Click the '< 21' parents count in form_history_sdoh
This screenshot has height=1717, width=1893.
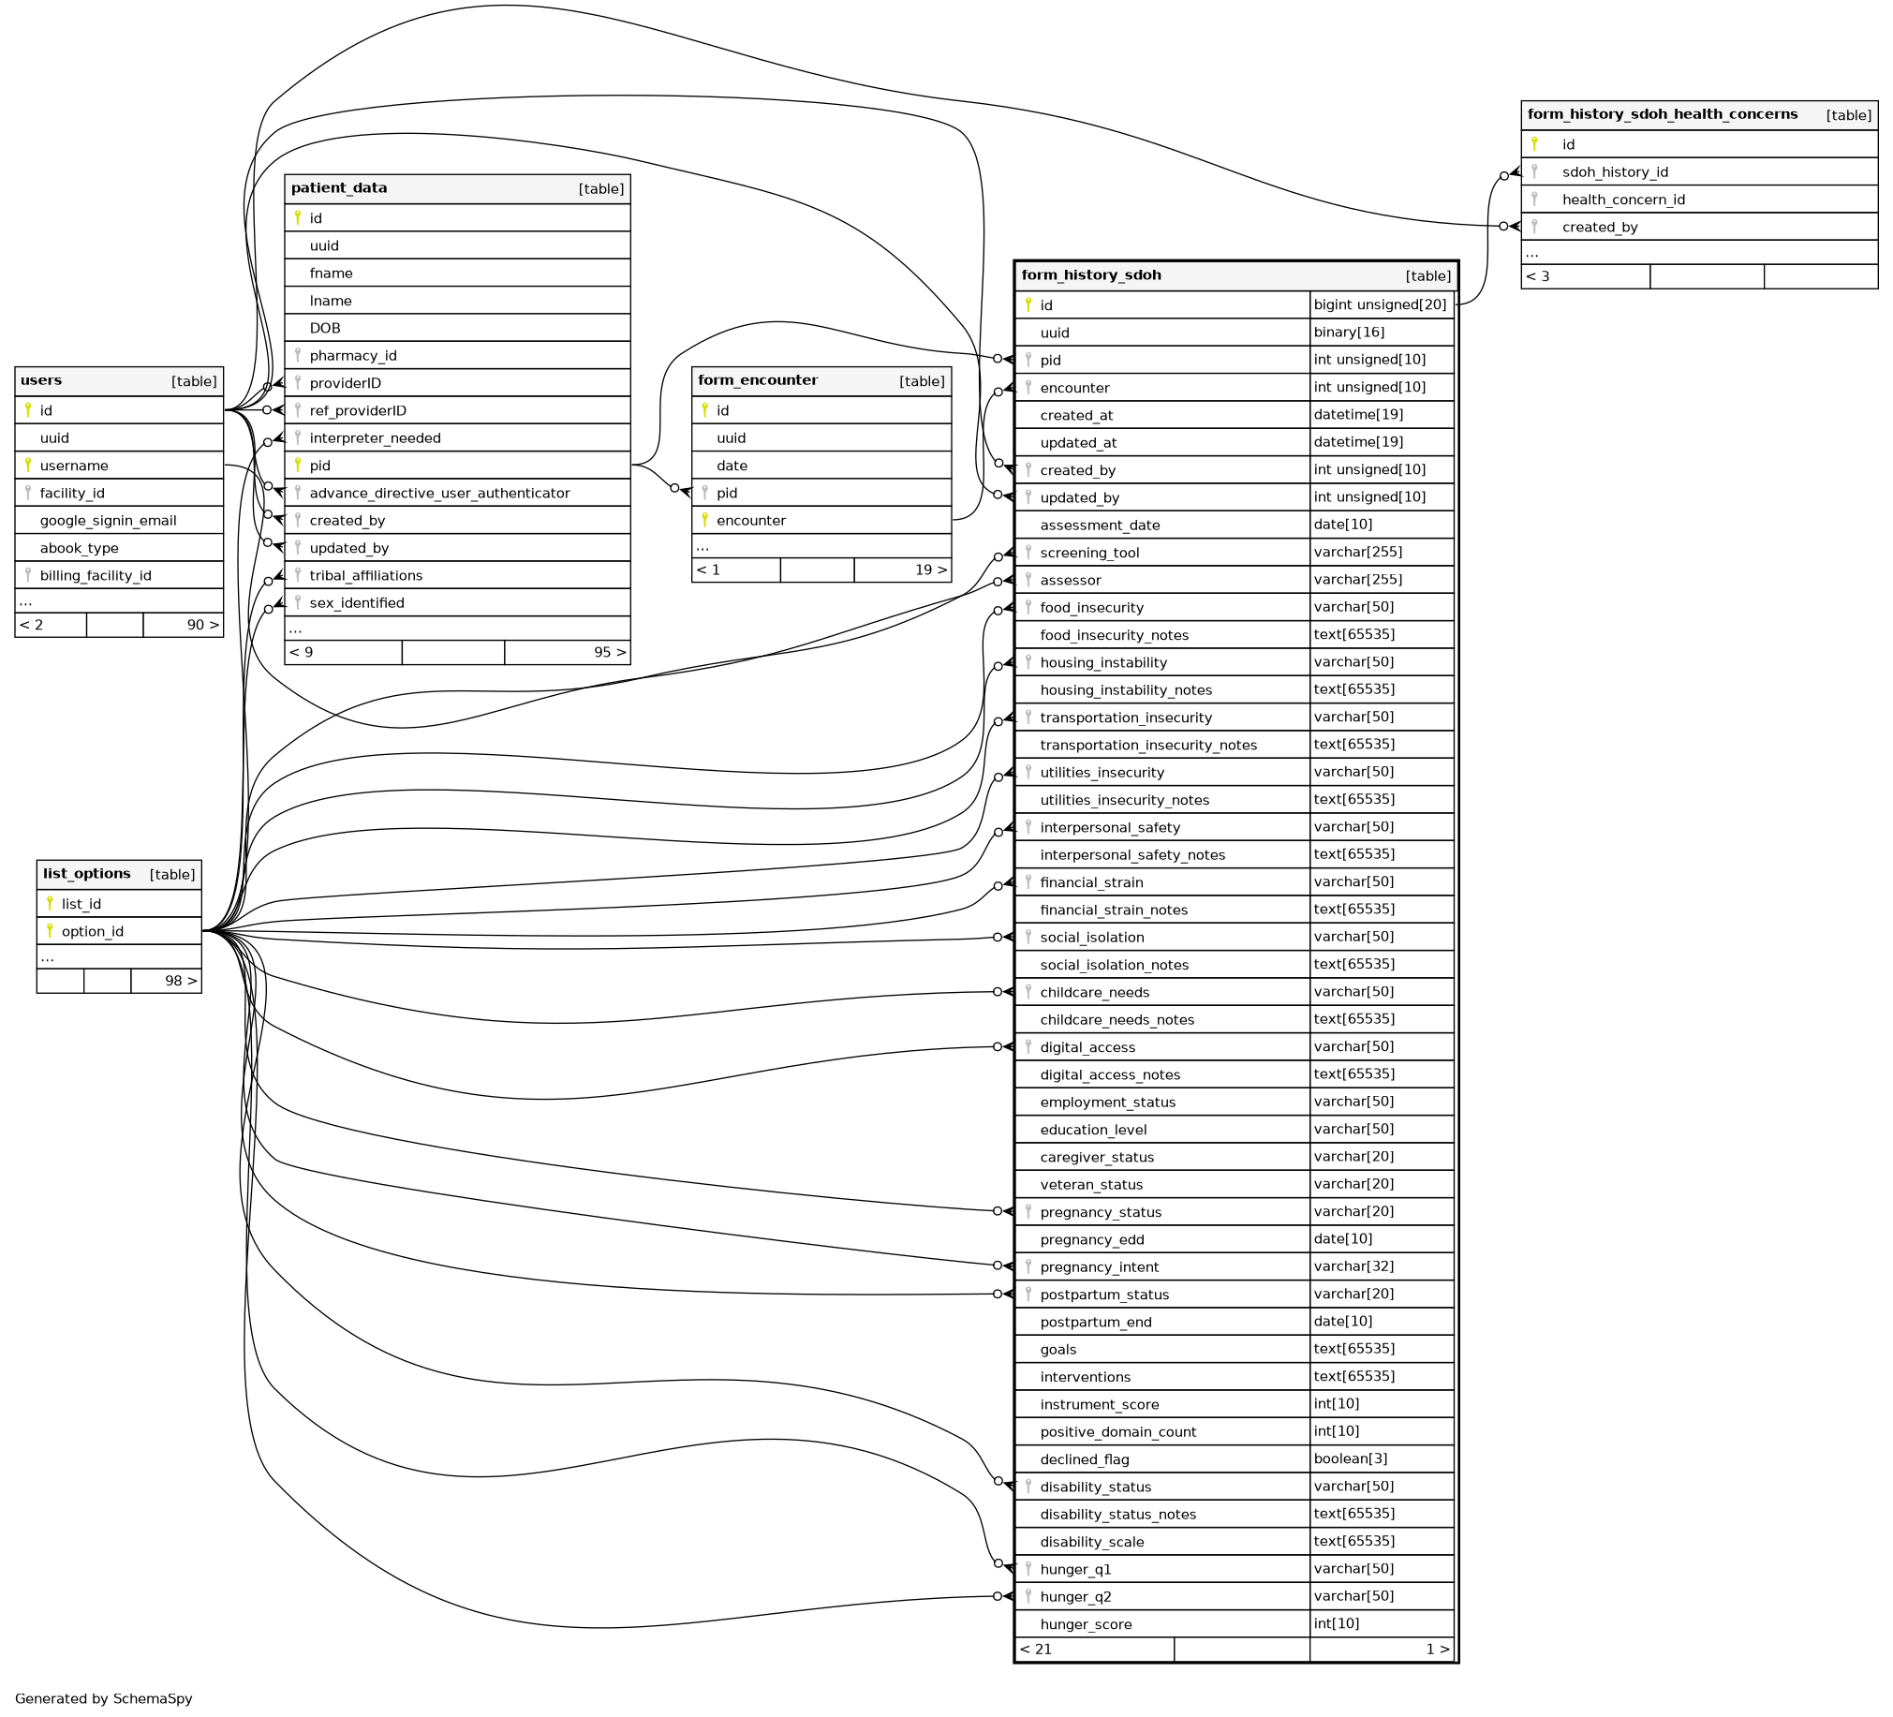(1036, 1649)
